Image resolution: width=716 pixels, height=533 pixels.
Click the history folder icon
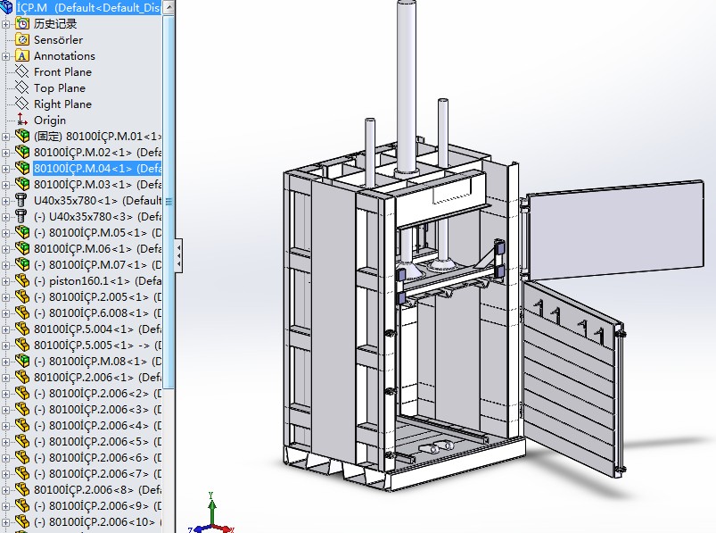tap(22, 23)
